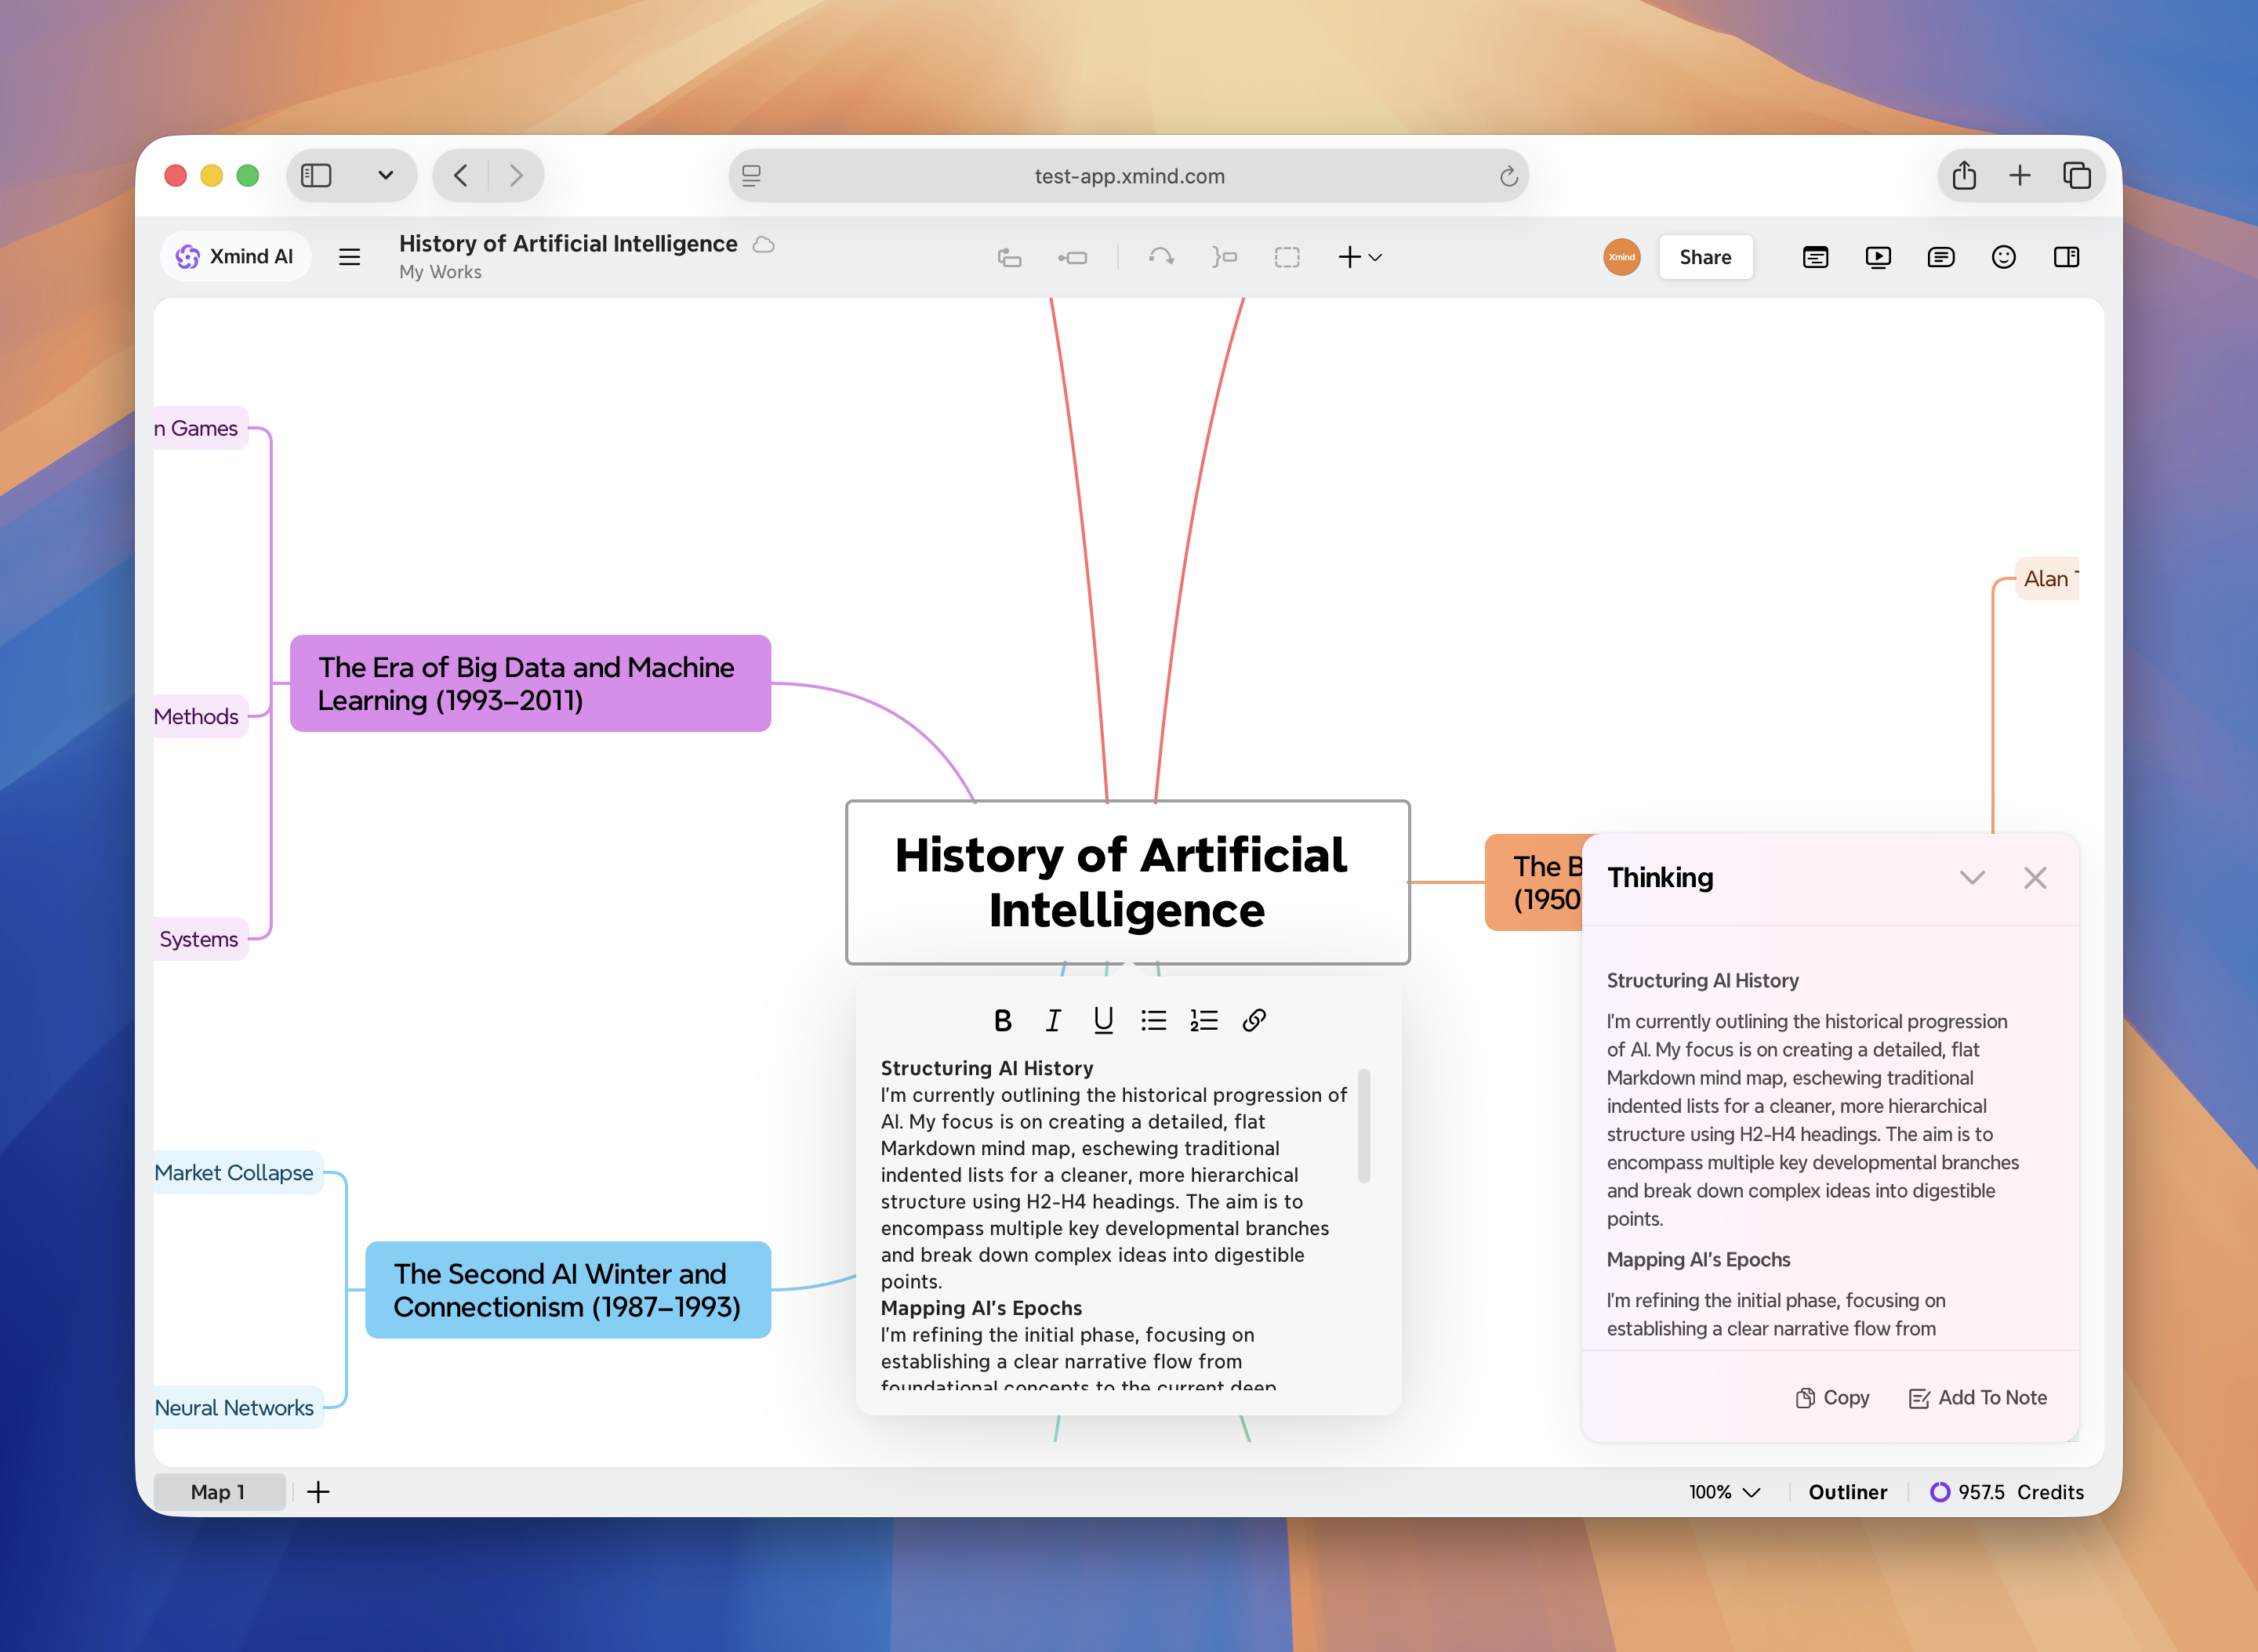Click the orange Xmind user avatar
This screenshot has height=1652, width=2258.
pos(1621,257)
